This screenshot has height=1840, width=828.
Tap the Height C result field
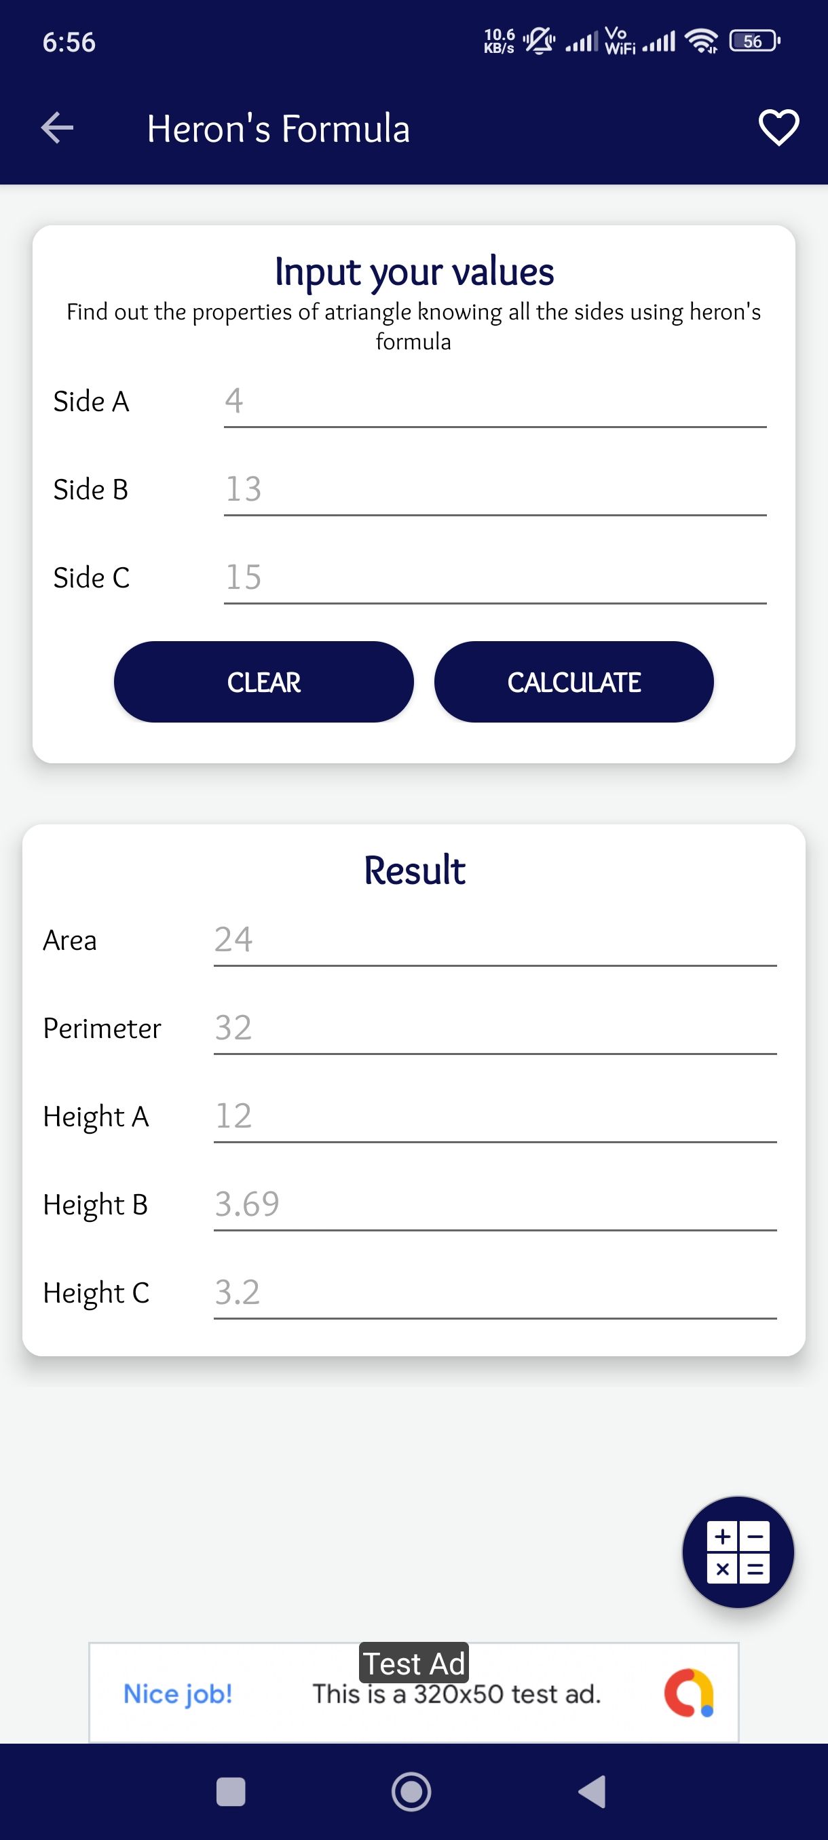point(494,1293)
